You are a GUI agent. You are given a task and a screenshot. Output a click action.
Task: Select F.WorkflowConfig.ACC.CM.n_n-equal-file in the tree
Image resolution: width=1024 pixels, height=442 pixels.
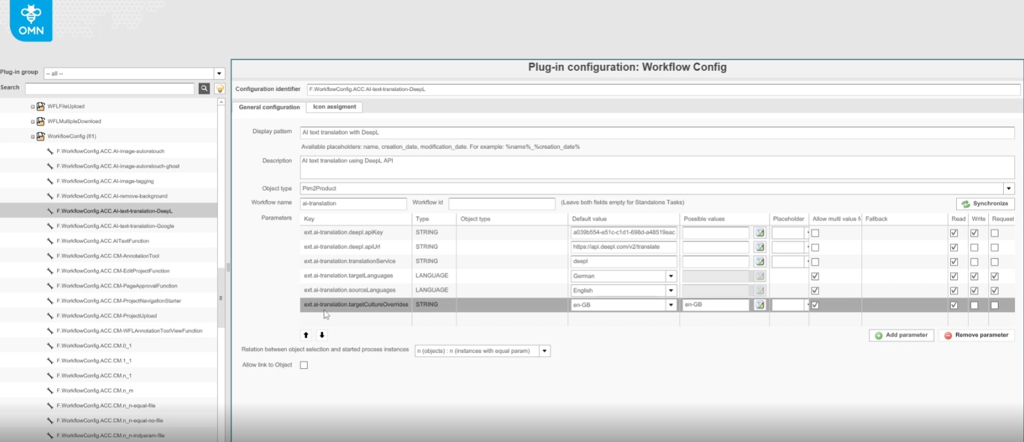[x=106, y=406]
